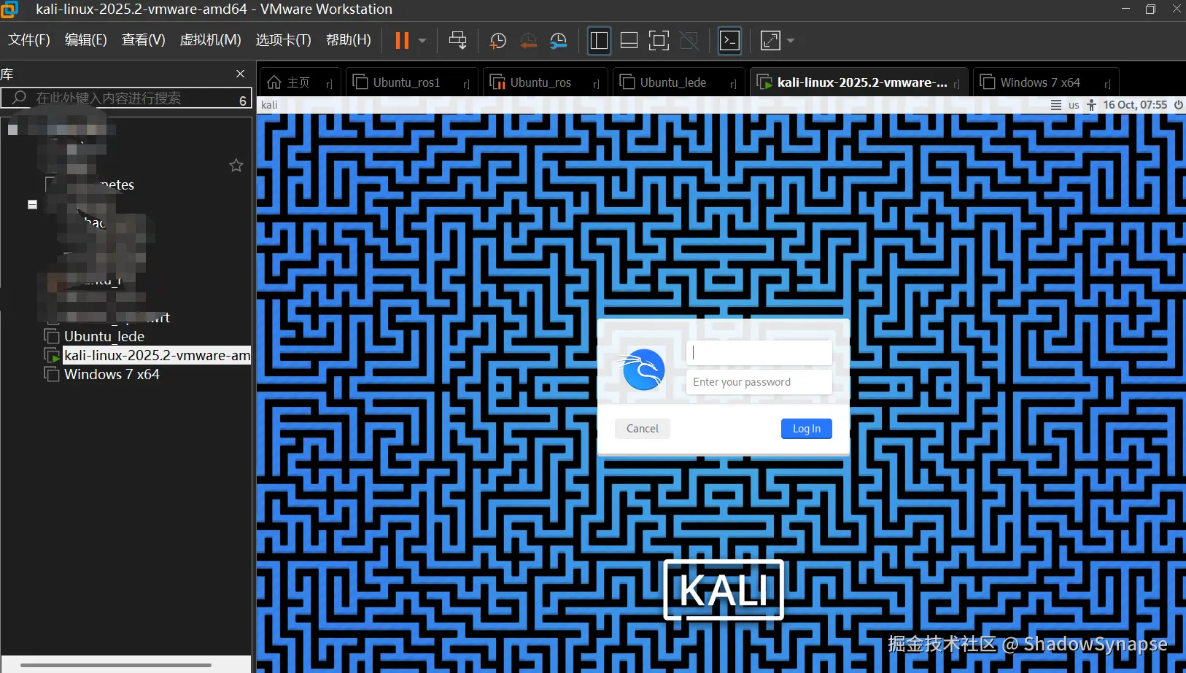Close the Ubuntu_lede tab

[x=733, y=84]
